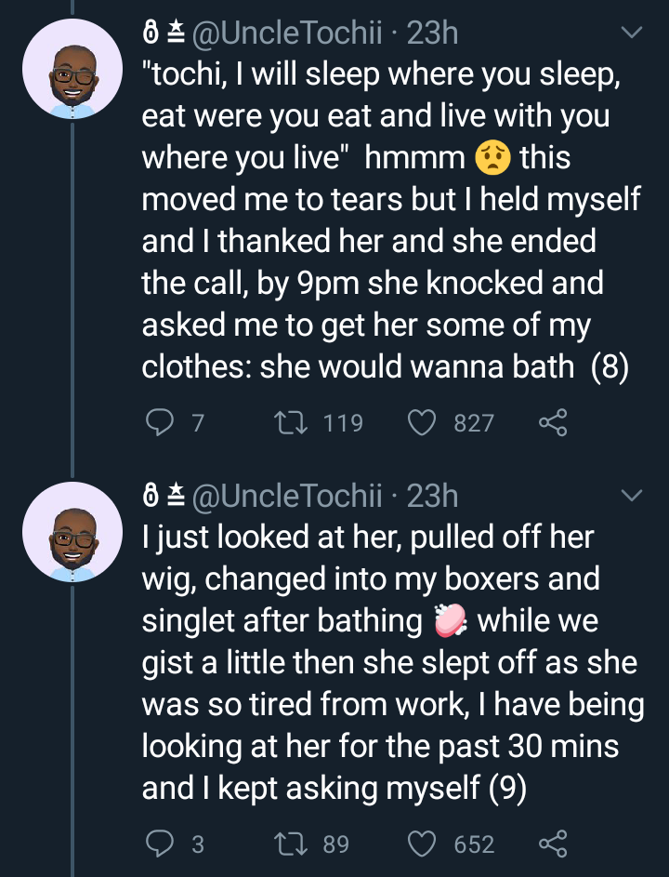Open @UncleTochii handle on the first tweet
Screen dimensions: 669x877
pyautogui.click(x=287, y=33)
